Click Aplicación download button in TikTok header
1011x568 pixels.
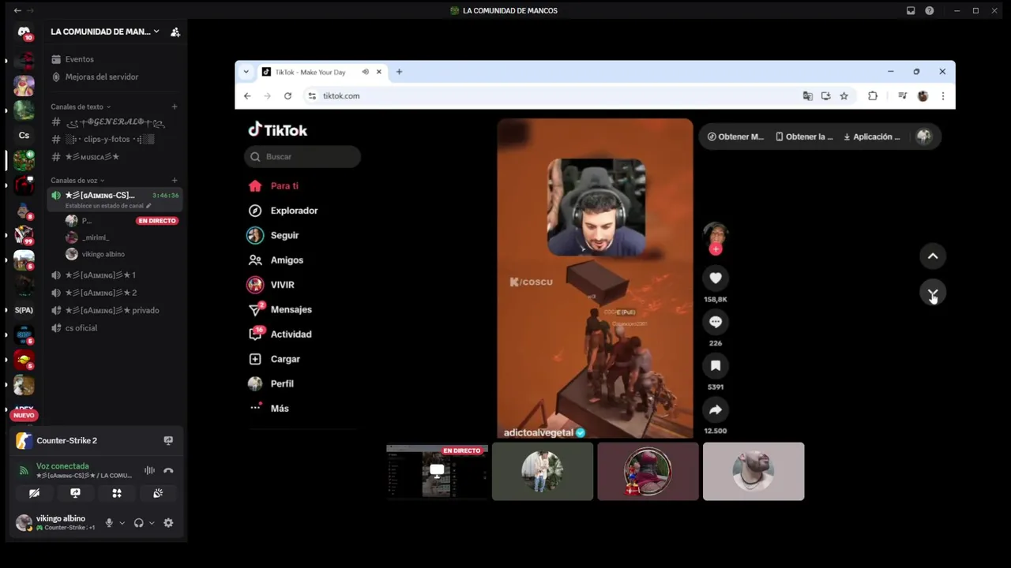872,136
